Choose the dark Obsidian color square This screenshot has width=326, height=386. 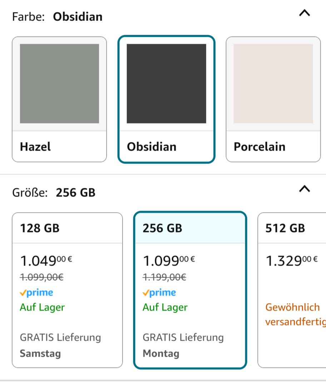pos(166,84)
